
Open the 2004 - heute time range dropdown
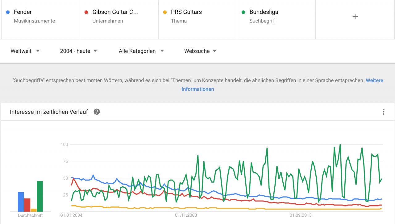78,51
